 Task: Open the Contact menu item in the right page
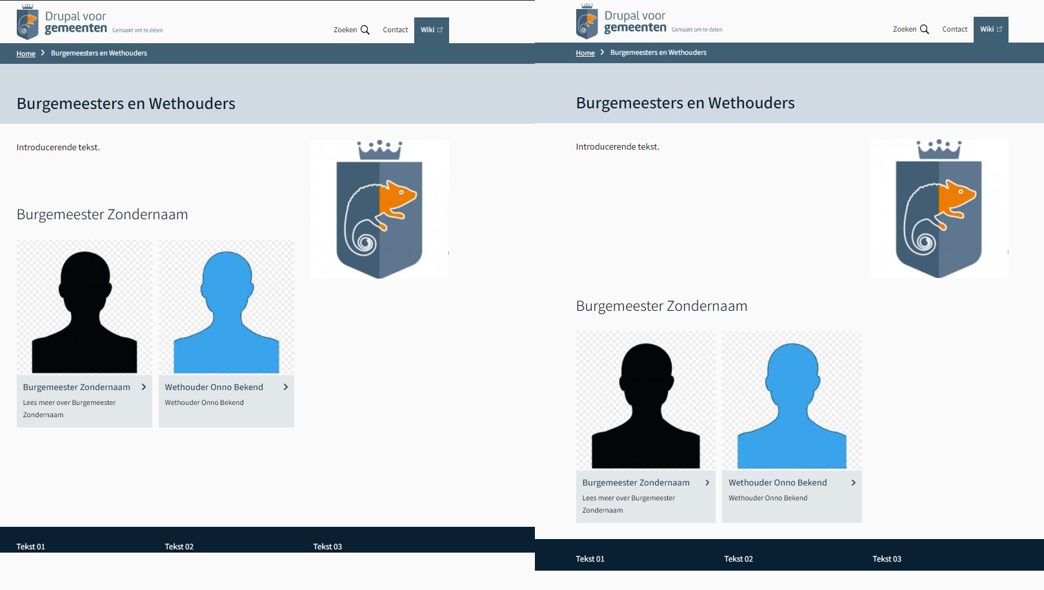[x=954, y=30]
